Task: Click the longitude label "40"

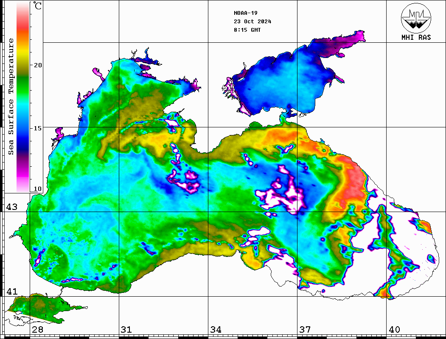Action: tap(394, 330)
